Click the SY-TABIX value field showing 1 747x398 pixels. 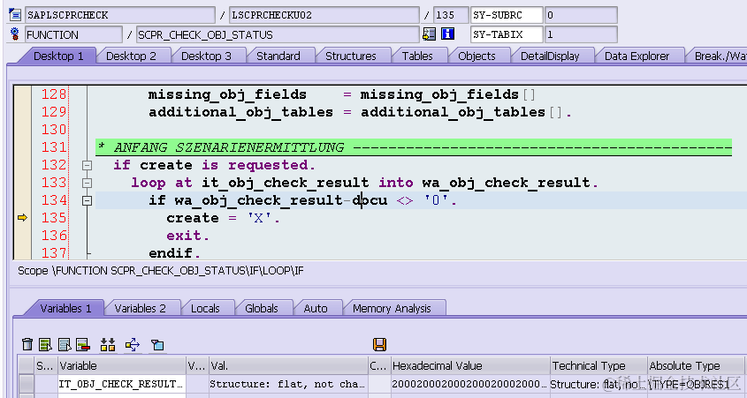point(581,34)
